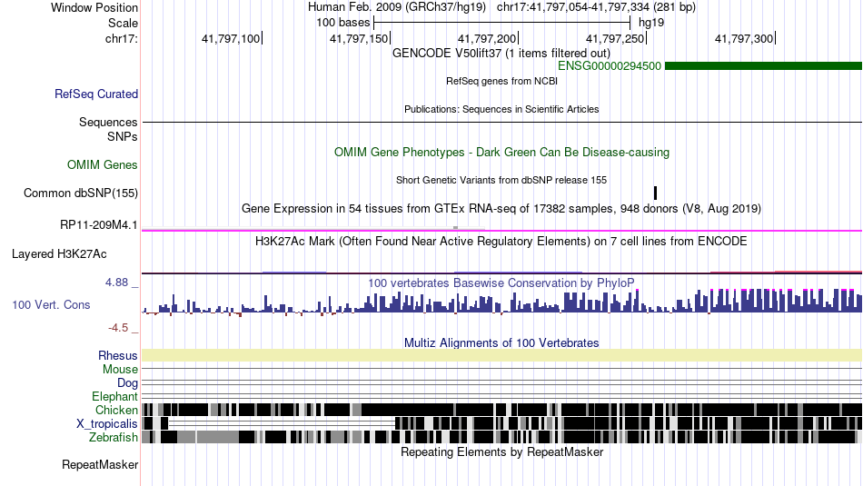Click the SNPs track label

pyautogui.click(x=123, y=136)
